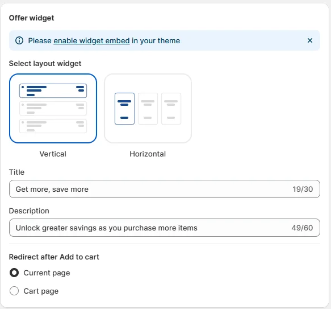
Task: Select the Current page radio button
Action: click(x=14, y=273)
